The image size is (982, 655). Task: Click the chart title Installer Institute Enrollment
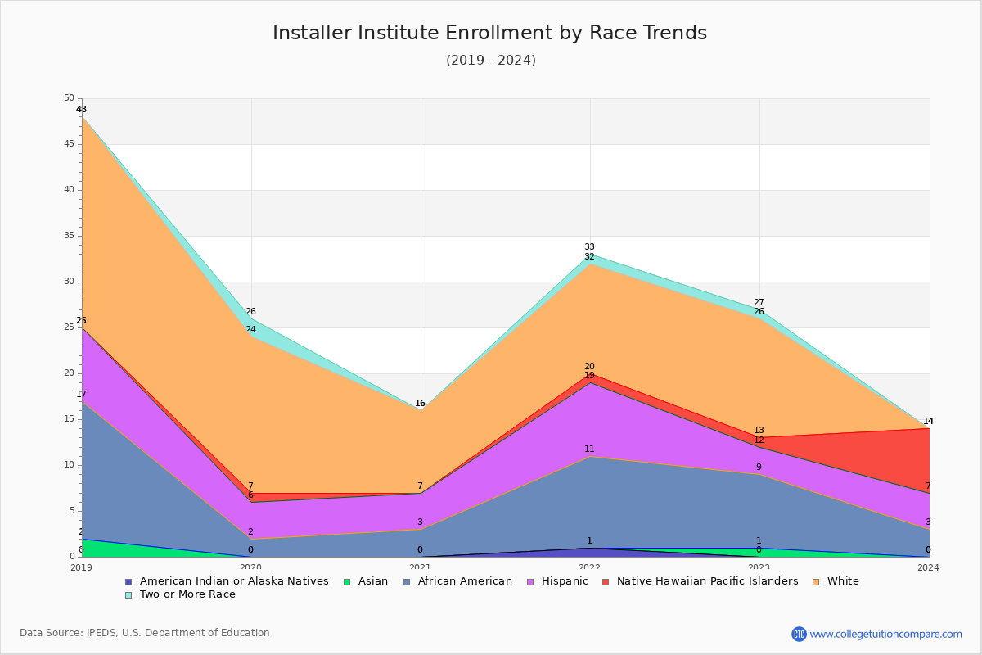click(x=489, y=33)
